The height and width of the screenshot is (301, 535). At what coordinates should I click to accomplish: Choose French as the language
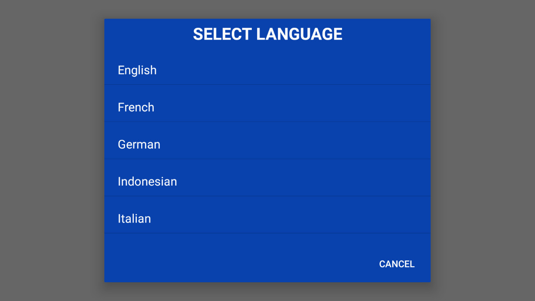coord(267,107)
